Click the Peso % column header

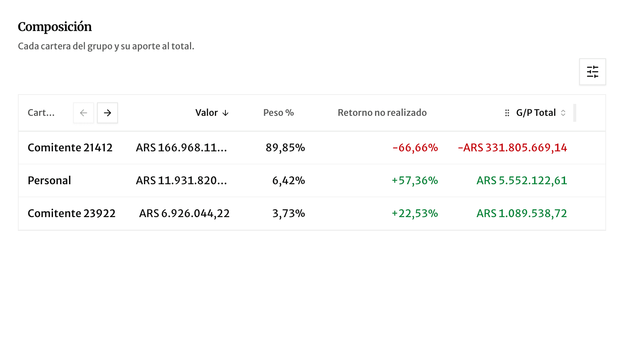tap(278, 113)
